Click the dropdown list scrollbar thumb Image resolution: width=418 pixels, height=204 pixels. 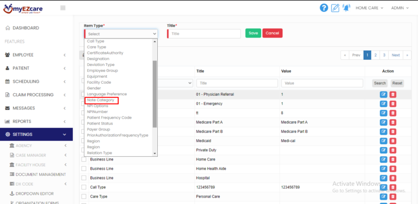[155, 94]
